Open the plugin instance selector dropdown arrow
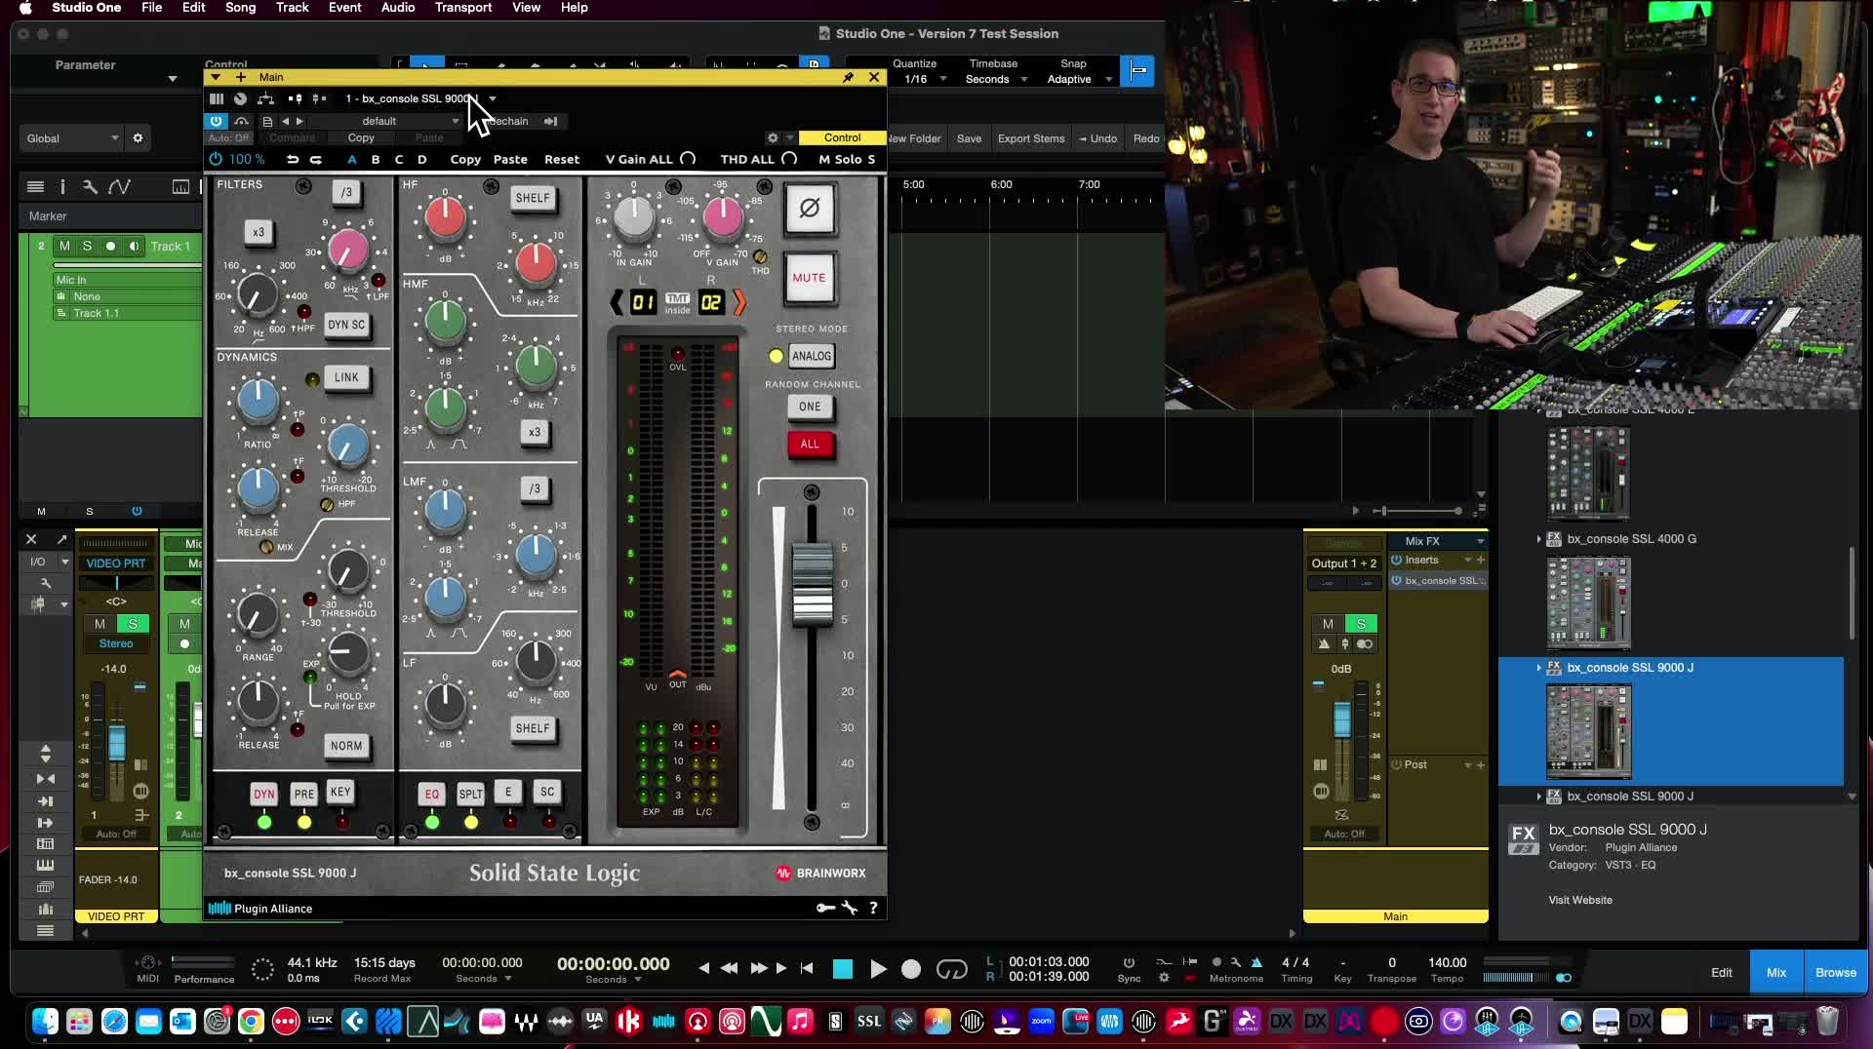The width and height of the screenshot is (1873, 1049). (x=493, y=98)
